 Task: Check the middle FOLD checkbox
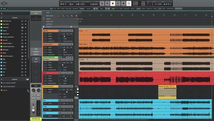point(78,92)
